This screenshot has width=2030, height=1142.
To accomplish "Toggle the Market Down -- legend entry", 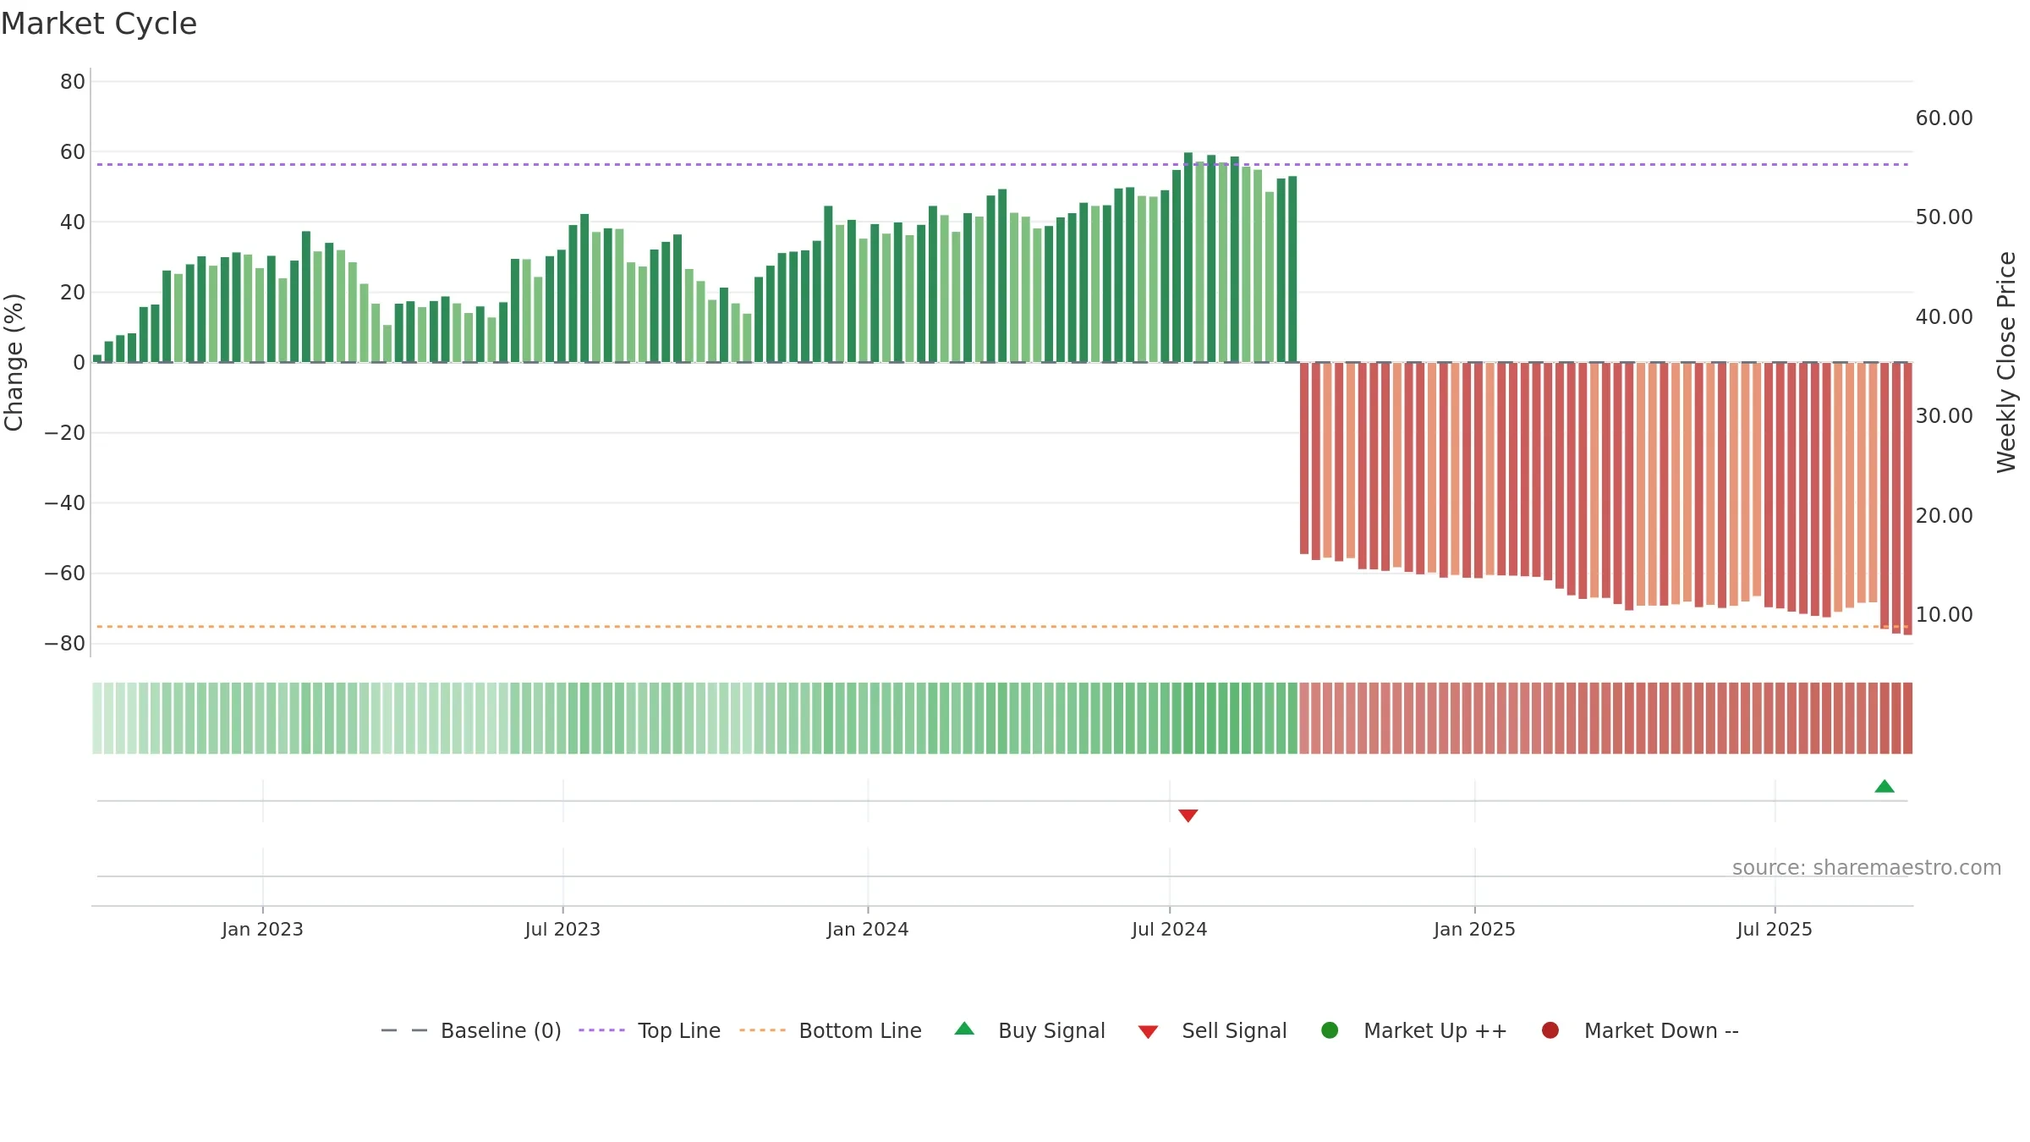I will pos(1640,1030).
